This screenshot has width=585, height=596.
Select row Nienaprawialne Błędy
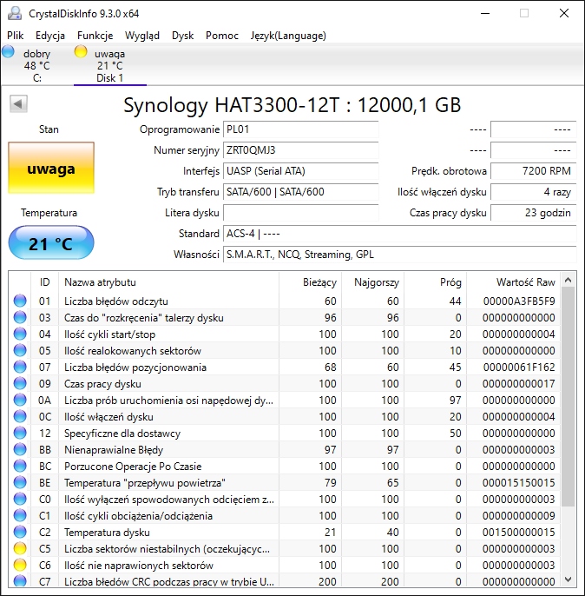pos(285,449)
